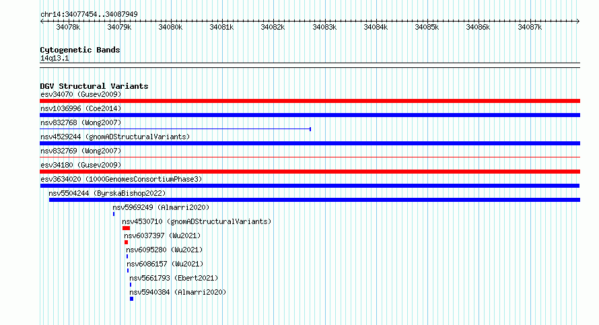Click the 34087k ruler label
This screenshot has width=599, height=325.
pos(530,27)
